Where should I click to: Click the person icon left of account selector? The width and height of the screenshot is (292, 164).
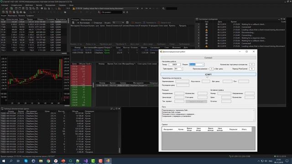pyautogui.click(x=99, y=12)
